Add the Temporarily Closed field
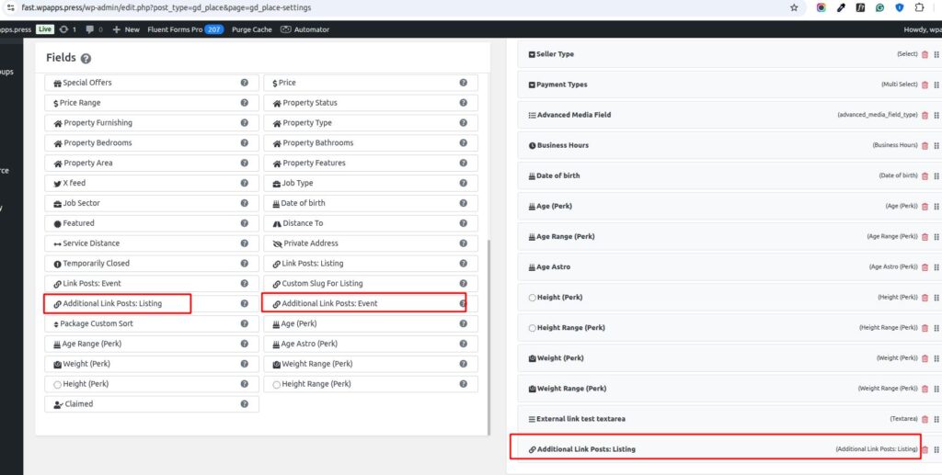The width and height of the screenshot is (942, 475). [97, 264]
